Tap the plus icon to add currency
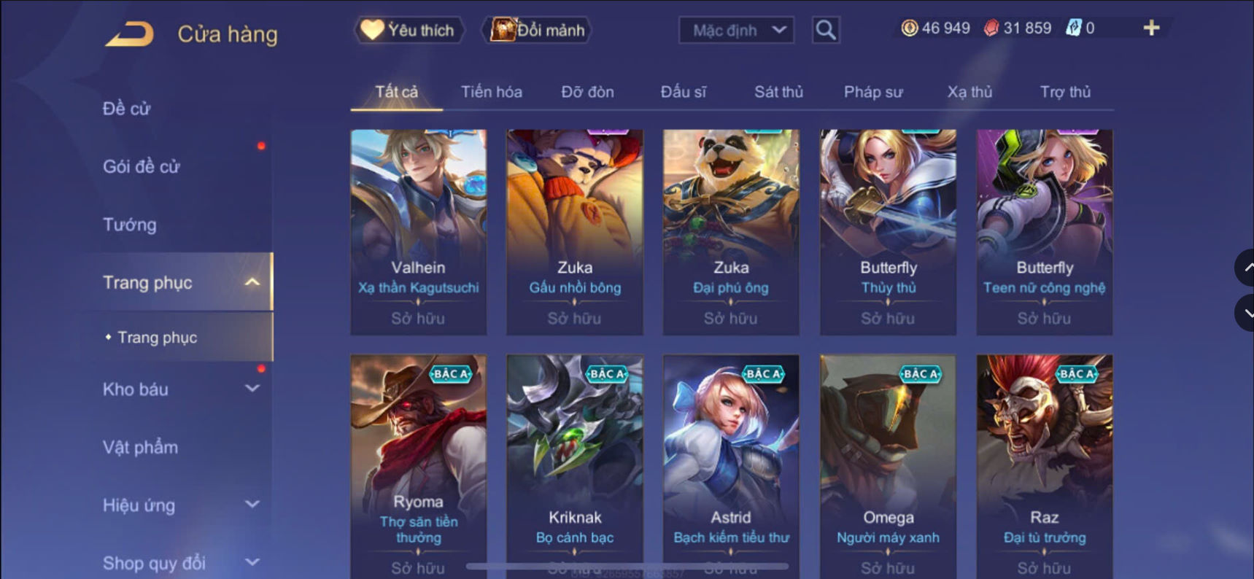Viewport: 1254px width, 579px height. pos(1151,28)
